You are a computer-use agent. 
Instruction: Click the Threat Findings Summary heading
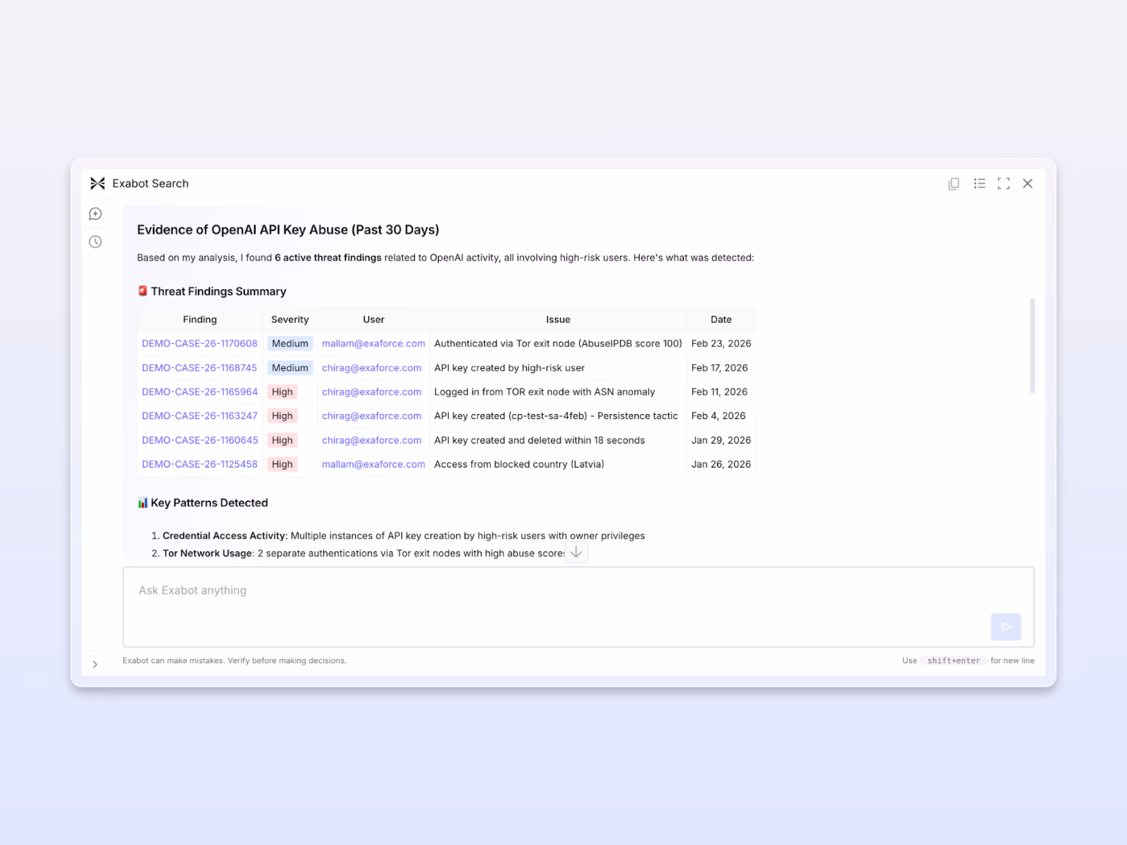point(212,292)
